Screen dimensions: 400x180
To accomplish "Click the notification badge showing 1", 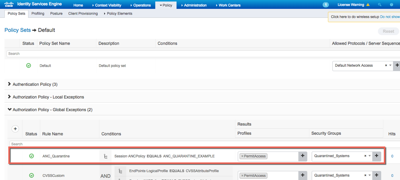I will coord(326,5).
